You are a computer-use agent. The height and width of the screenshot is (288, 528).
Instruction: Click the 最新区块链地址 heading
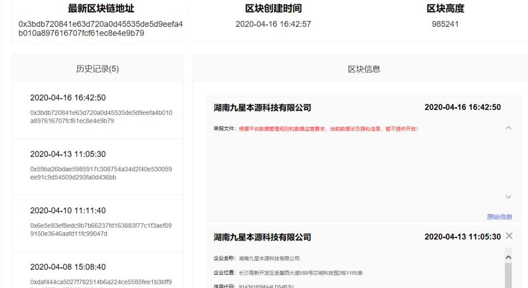[x=101, y=8]
